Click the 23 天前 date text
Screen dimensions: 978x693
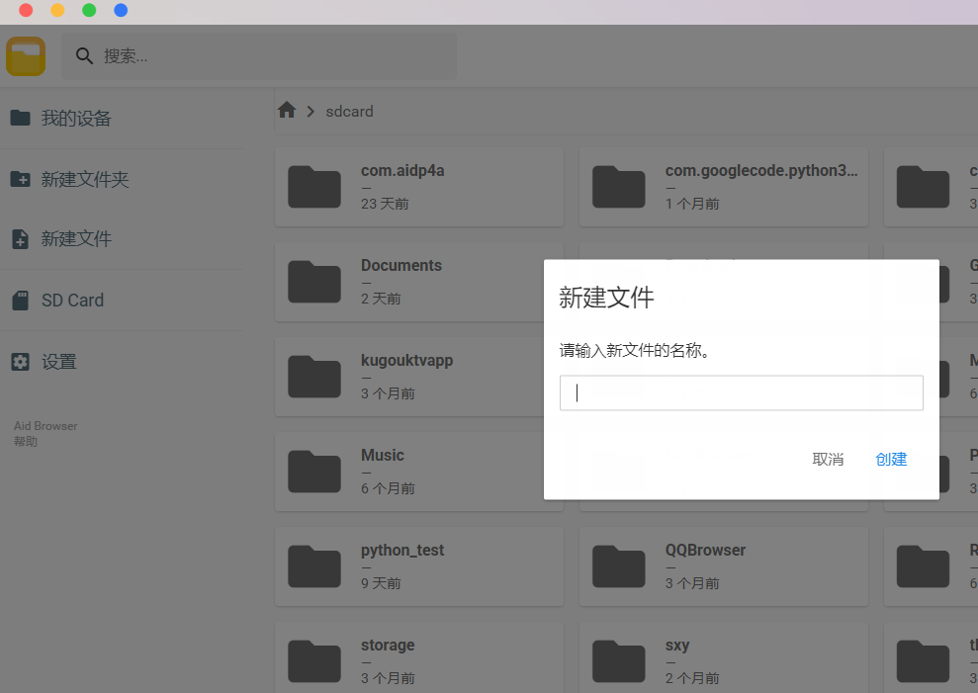385,204
